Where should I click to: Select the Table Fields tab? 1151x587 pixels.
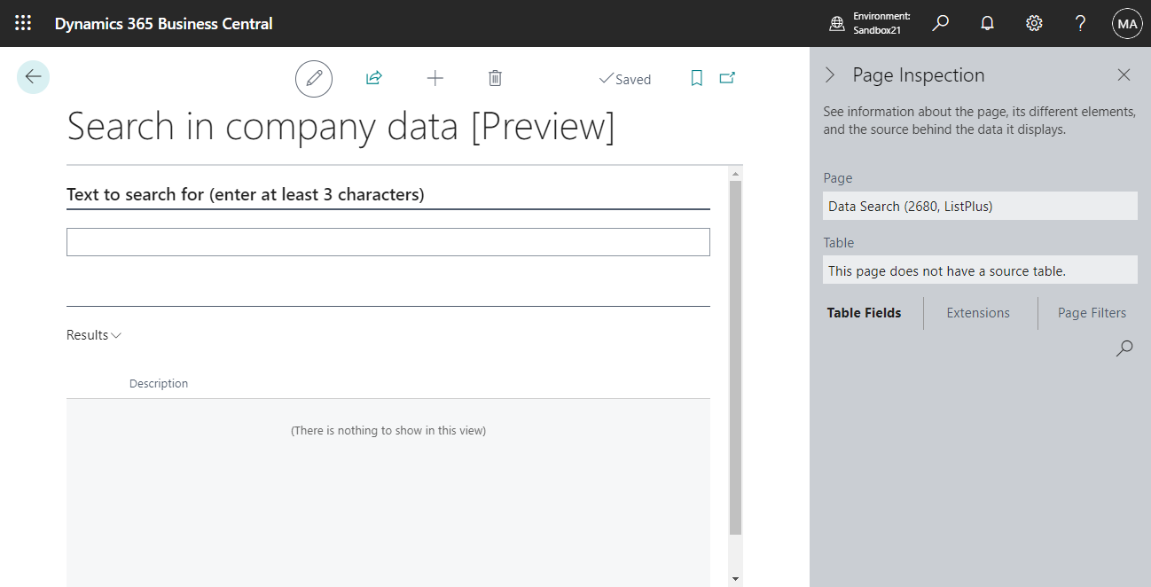(864, 312)
